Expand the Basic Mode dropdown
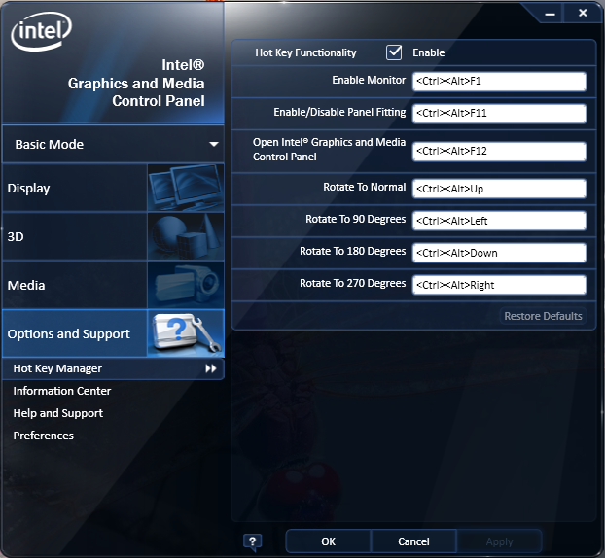 (113, 144)
